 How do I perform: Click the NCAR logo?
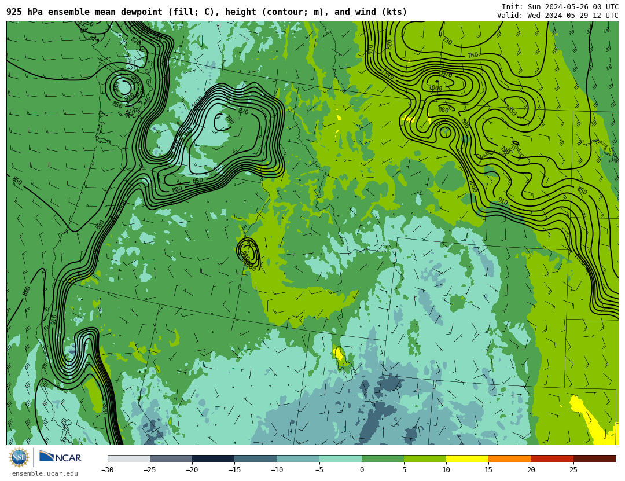click(x=61, y=457)
